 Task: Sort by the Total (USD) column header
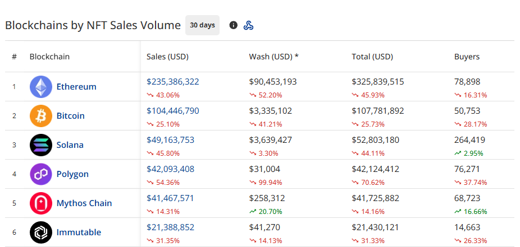click(372, 57)
